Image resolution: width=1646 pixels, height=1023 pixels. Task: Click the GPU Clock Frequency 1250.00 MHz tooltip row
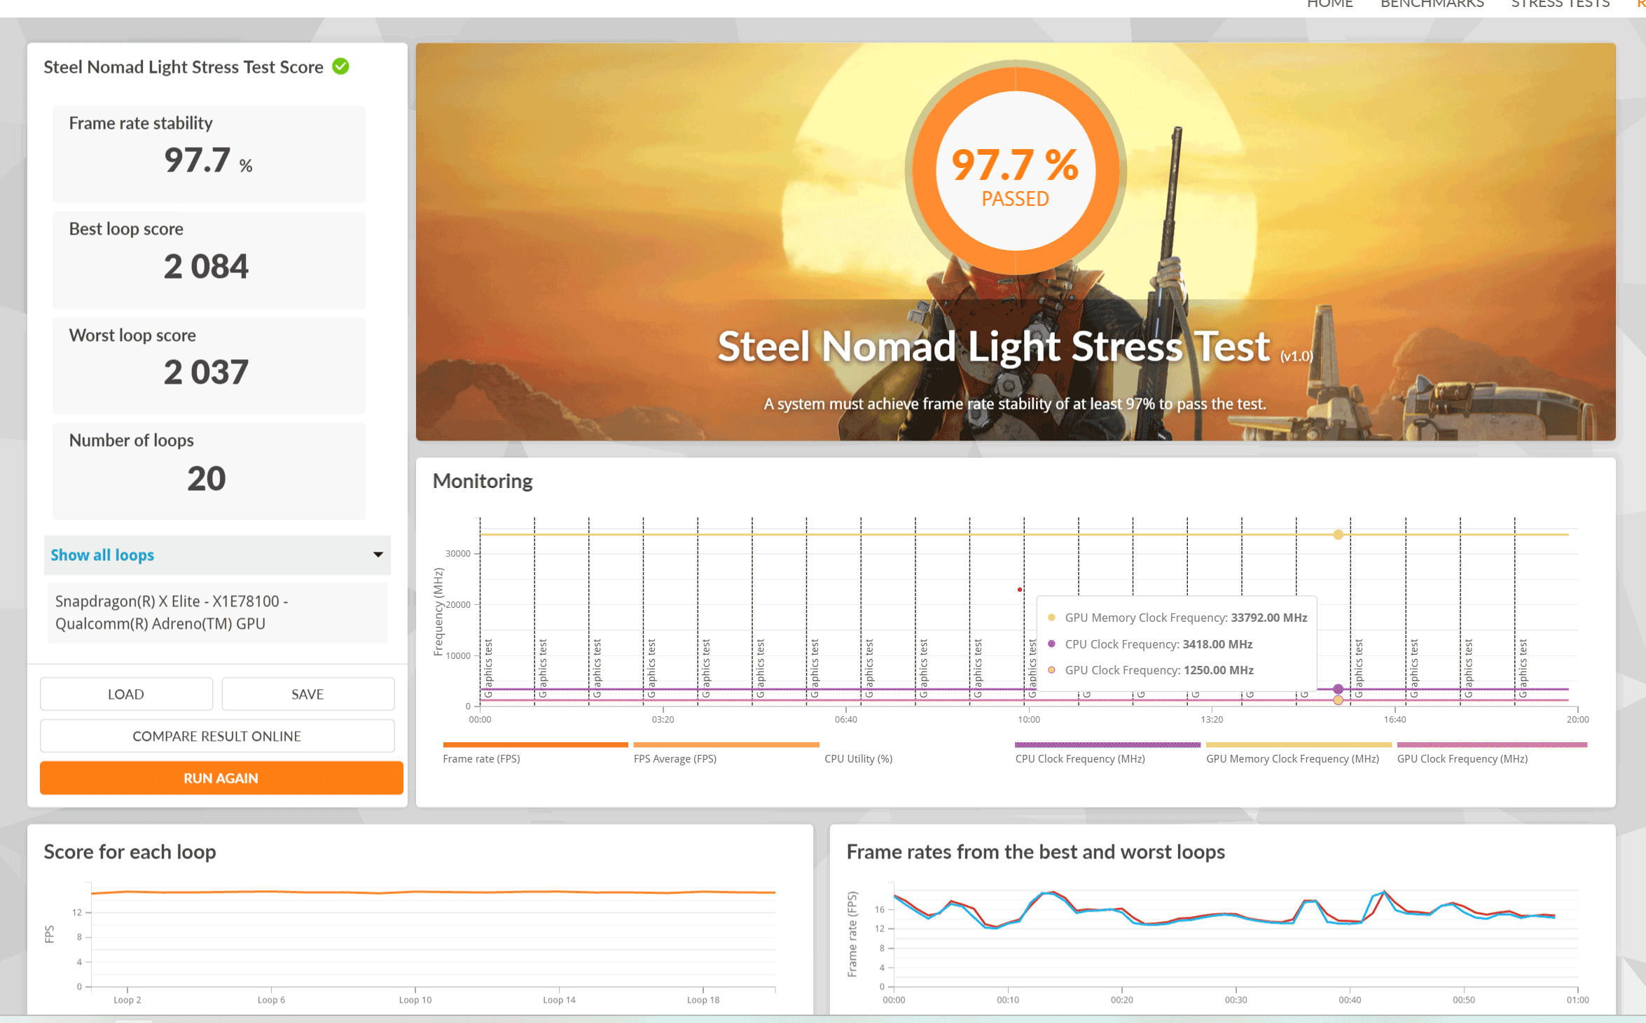tap(1151, 670)
